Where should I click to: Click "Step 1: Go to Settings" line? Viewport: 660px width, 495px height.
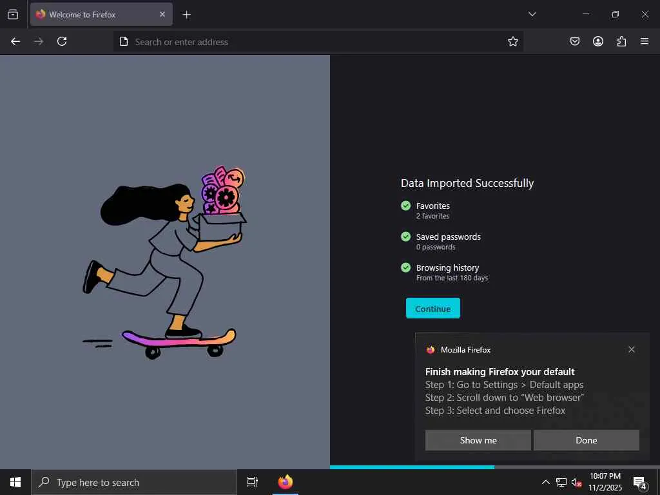[504, 385]
